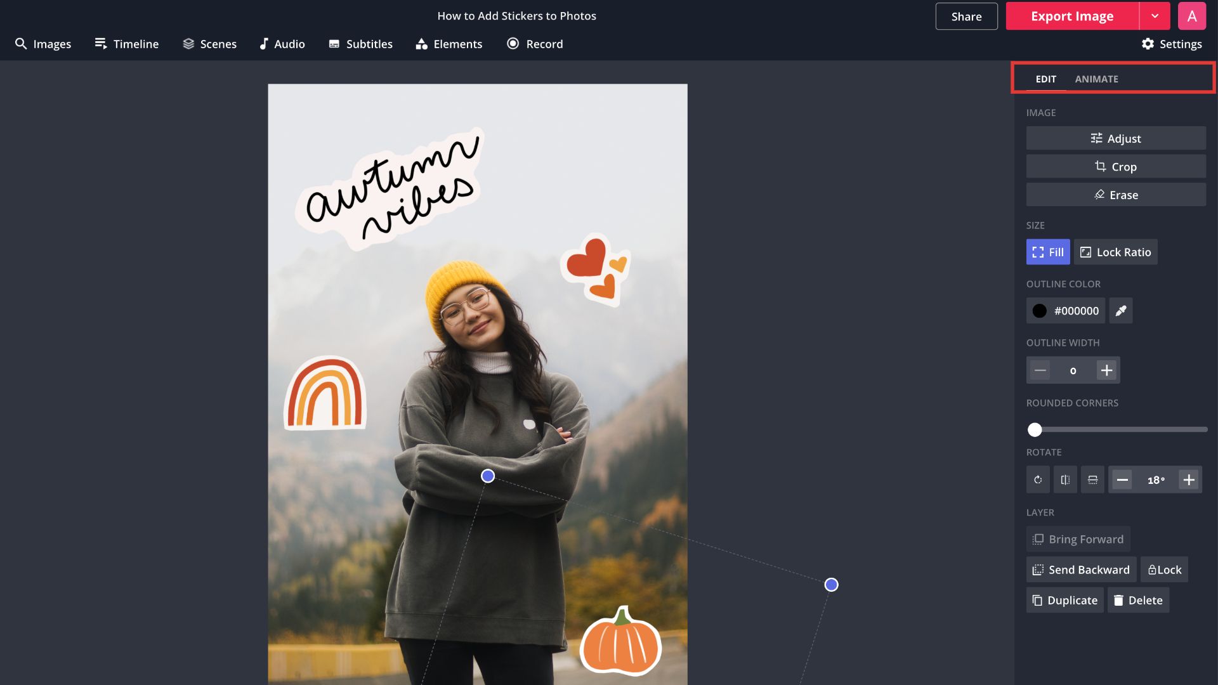
Task: Decrease rotation angle with minus button
Action: click(1122, 480)
